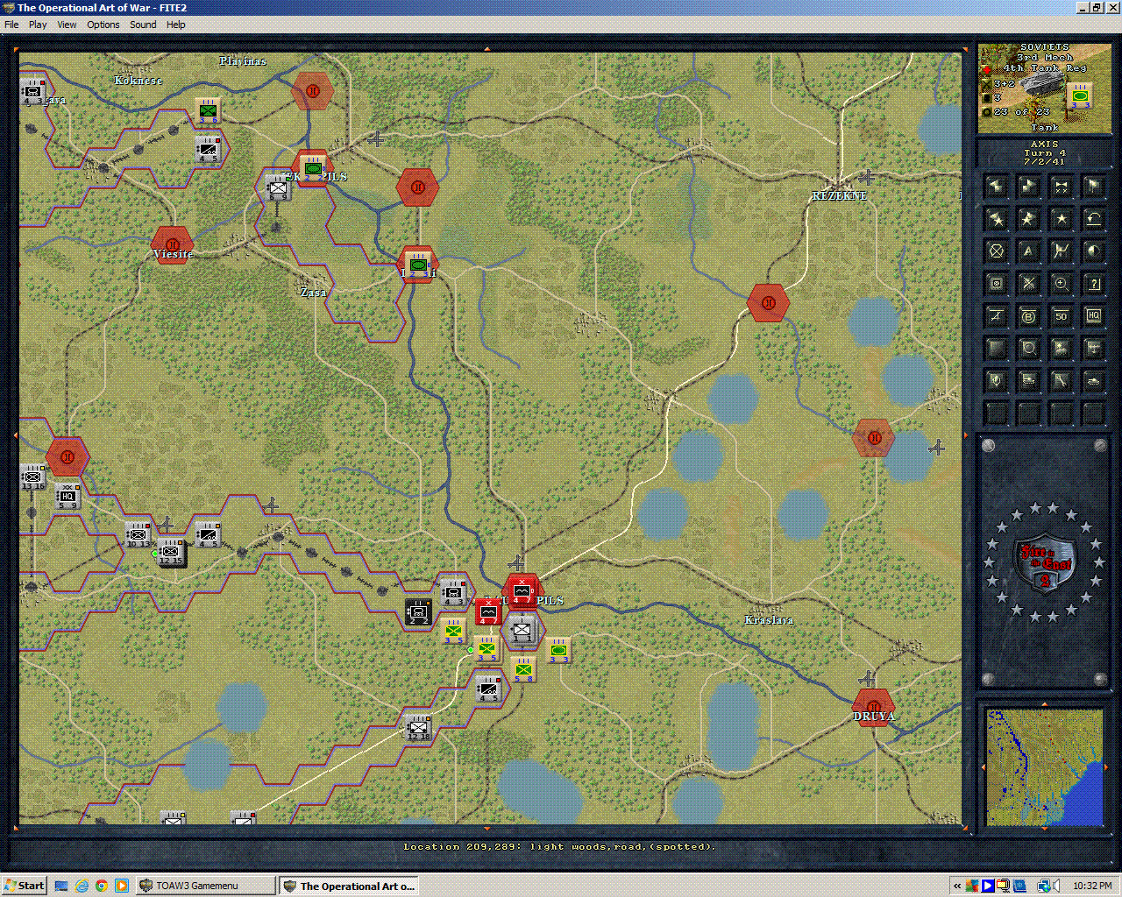
Task: Select the black unit counter marked 2 2
Action: pos(418,611)
